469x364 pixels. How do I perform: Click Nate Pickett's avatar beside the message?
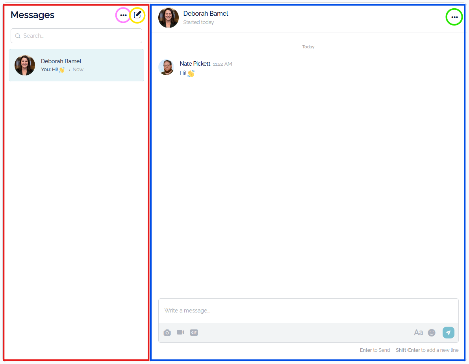(x=166, y=67)
